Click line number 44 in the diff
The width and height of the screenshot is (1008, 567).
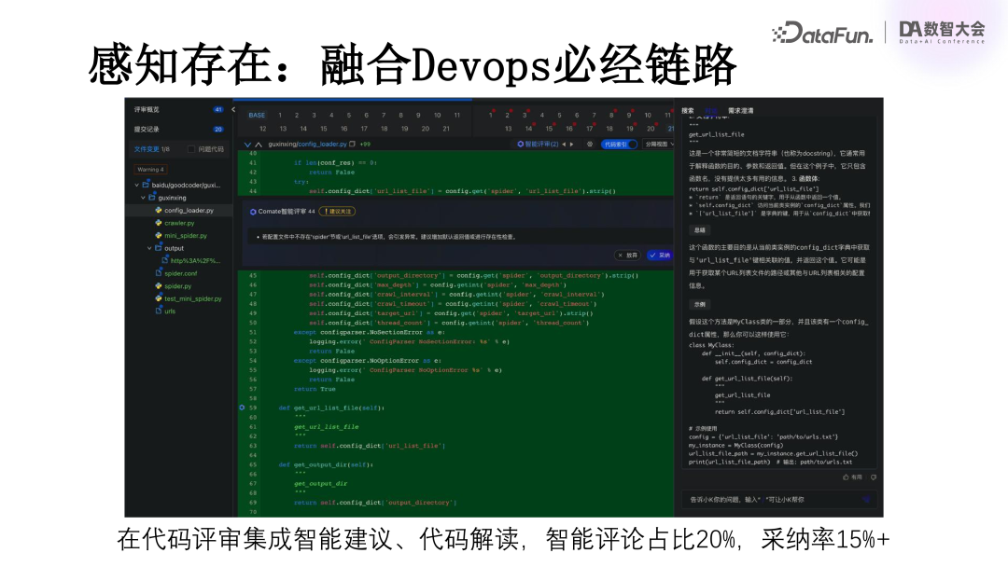coord(253,191)
